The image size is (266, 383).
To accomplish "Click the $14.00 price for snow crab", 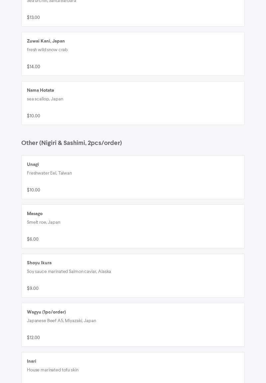I will 34,67.
